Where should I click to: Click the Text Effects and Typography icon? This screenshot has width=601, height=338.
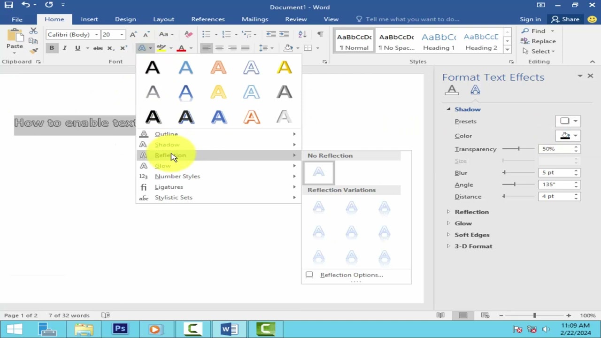coord(142,48)
